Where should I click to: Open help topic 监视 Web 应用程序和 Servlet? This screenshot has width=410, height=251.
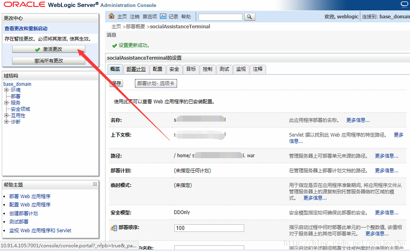pos(40,231)
